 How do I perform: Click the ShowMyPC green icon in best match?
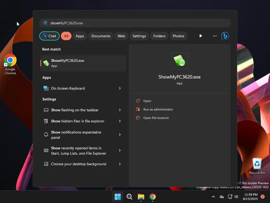pos(46,63)
